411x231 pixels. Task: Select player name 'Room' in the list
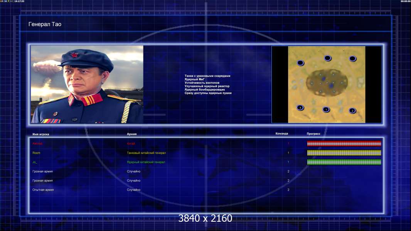point(36,153)
